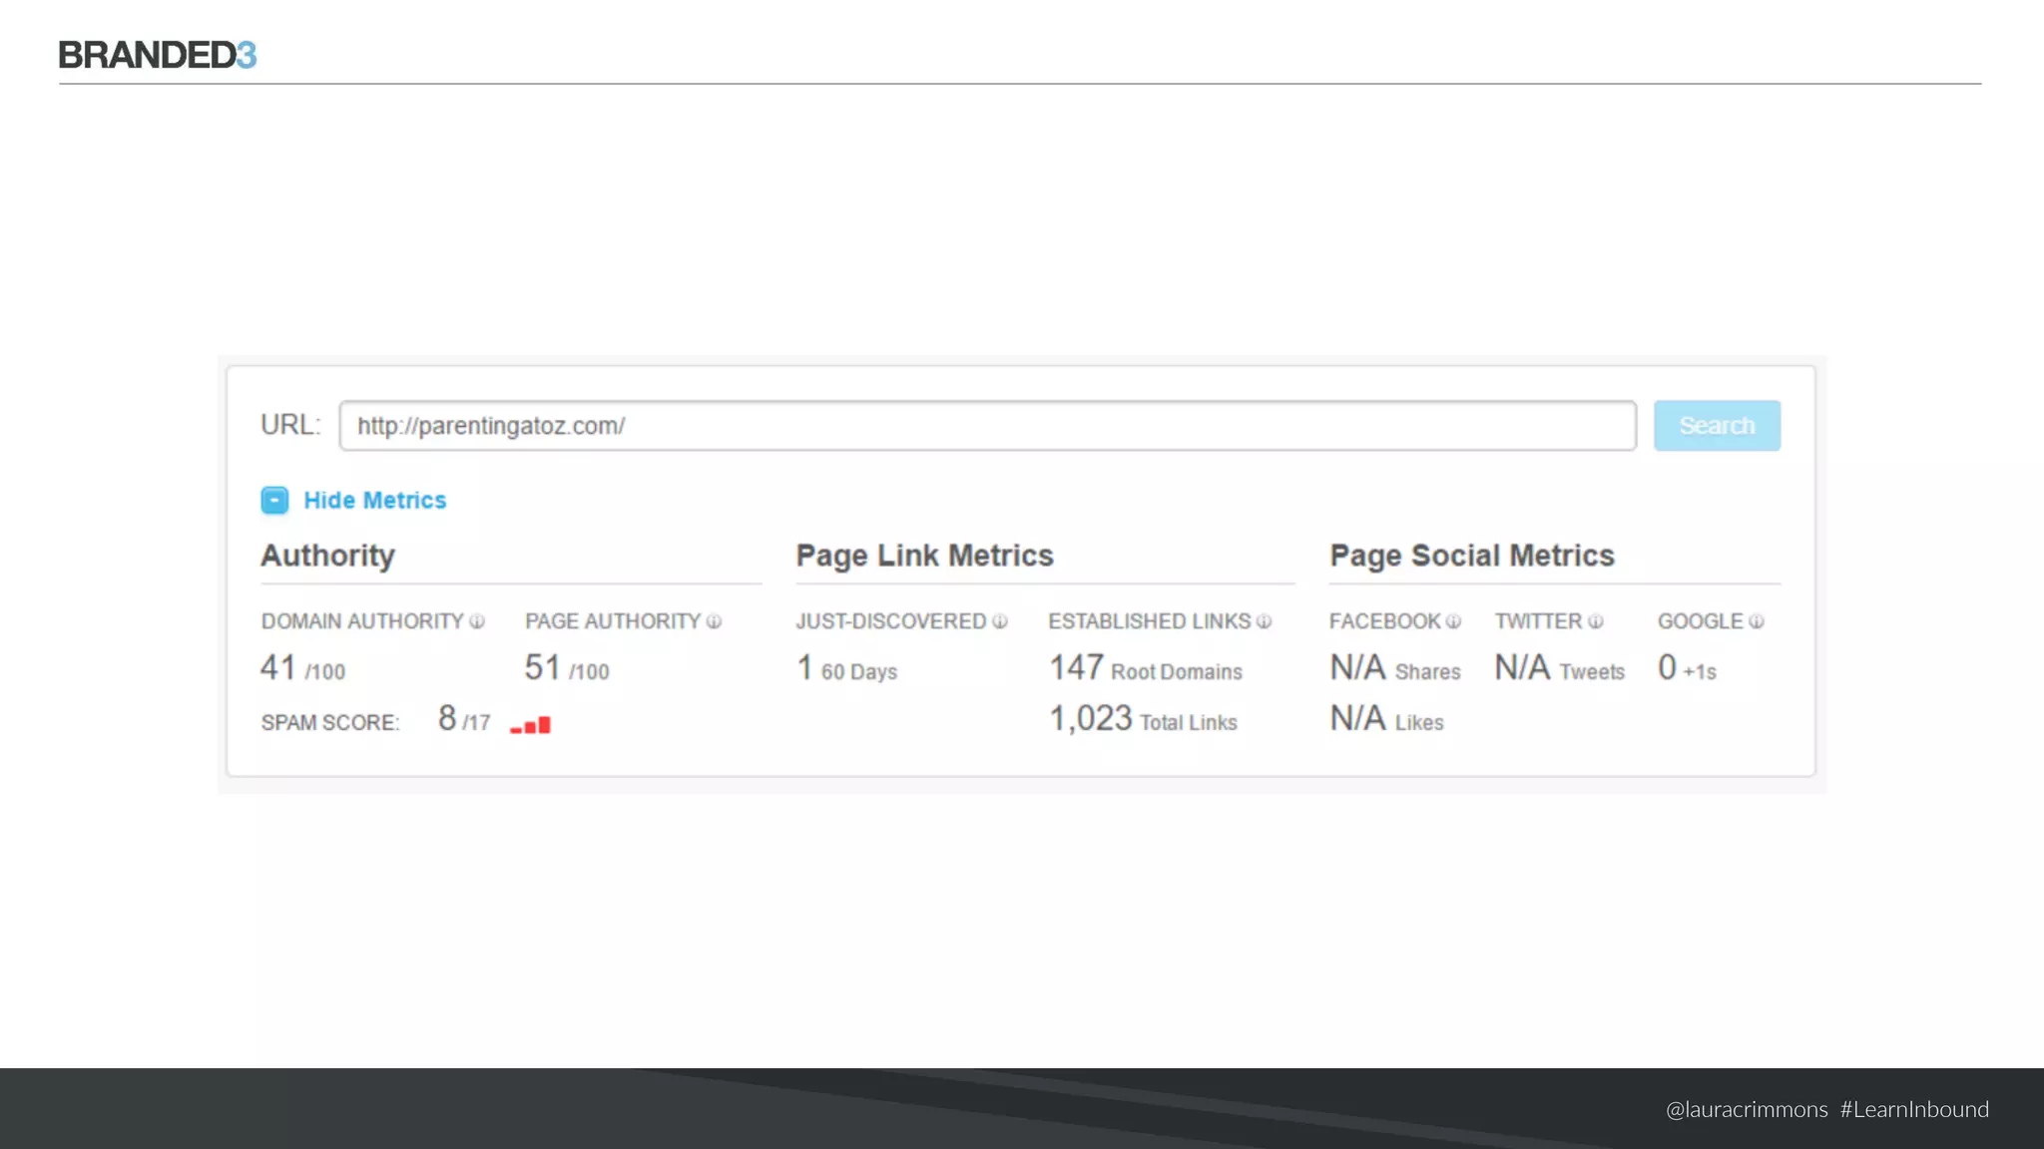This screenshot has width=2044, height=1149.
Task: Click the Hide Metrics link
Action: (x=374, y=500)
